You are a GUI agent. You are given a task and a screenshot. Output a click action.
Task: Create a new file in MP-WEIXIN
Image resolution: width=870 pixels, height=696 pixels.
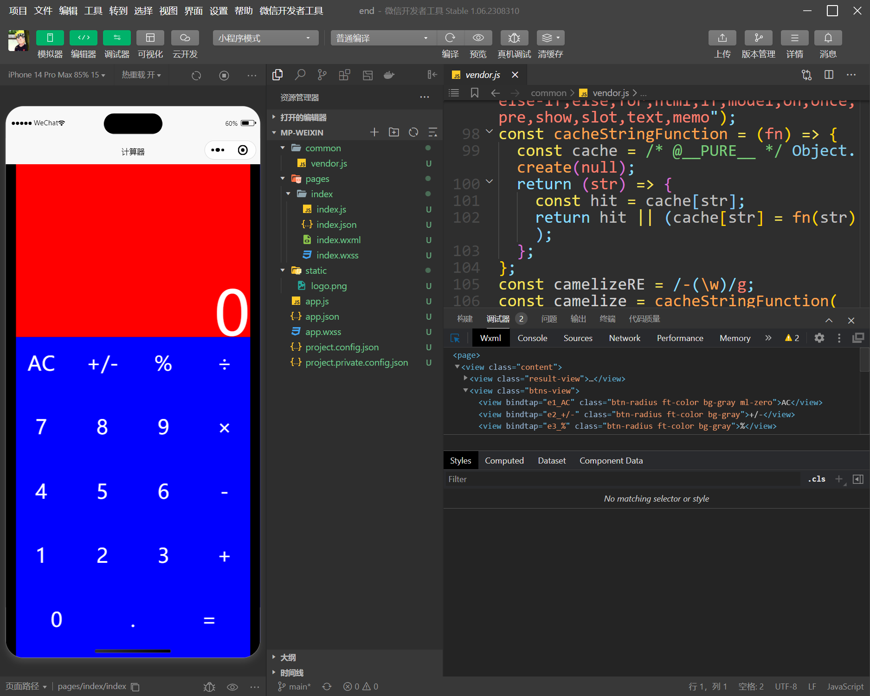pos(374,133)
